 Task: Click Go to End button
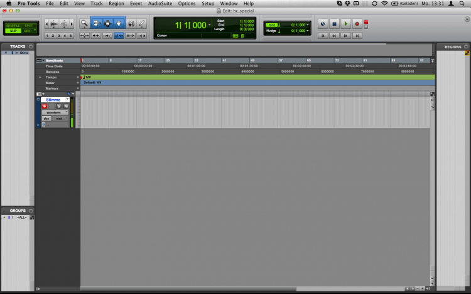(357, 36)
